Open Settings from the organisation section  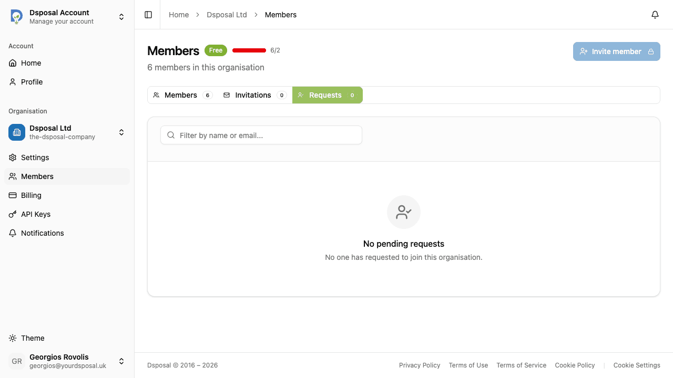tap(35, 157)
